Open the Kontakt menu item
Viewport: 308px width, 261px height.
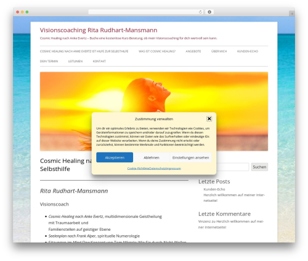pyautogui.click(x=99, y=61)
